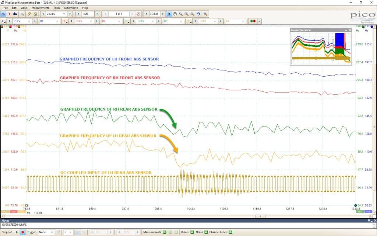
Task: Click the 1 MS samples field
Action: click(88, 14)
